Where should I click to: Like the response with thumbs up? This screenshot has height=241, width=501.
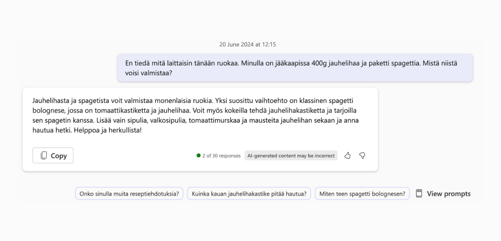click(347, 156)
